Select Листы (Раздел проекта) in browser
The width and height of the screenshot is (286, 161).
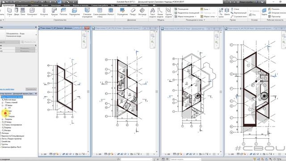pos(12,139)
